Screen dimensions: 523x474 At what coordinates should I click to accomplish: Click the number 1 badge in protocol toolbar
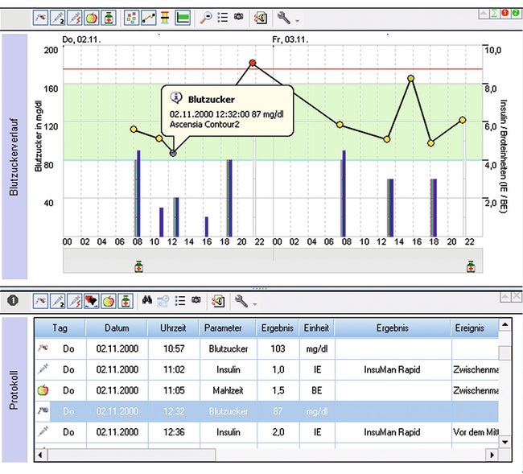click(x=13, y=300)
